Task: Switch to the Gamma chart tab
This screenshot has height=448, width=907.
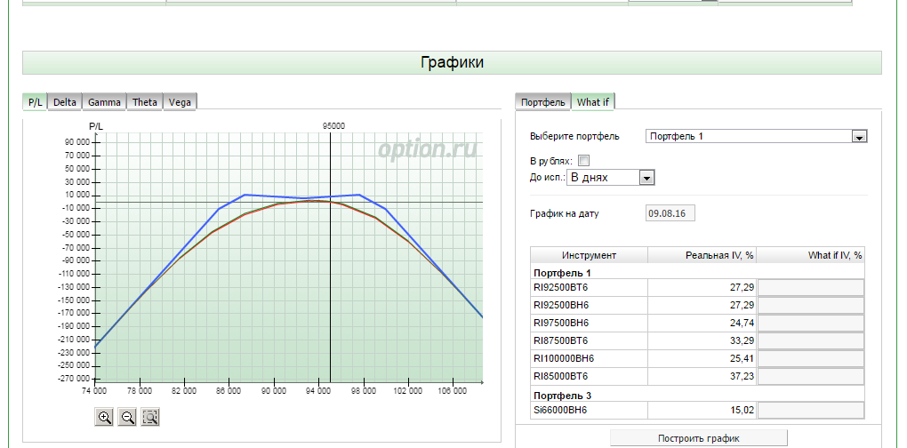Action: click(x=104, y=101)
